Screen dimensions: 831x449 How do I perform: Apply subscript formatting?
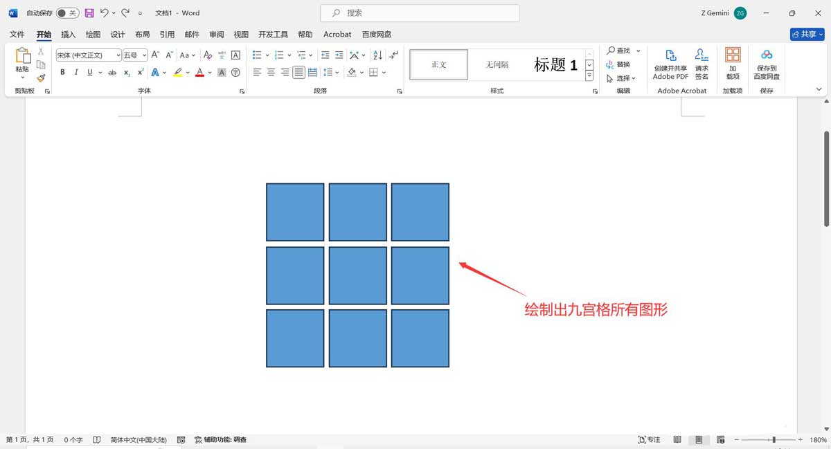[126, 72]
